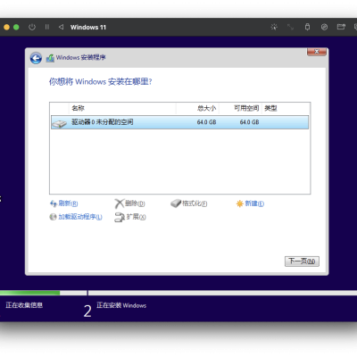Click the refresh arrows icon
The width and height of the screenshot is (357, 357).
point(54,203)
